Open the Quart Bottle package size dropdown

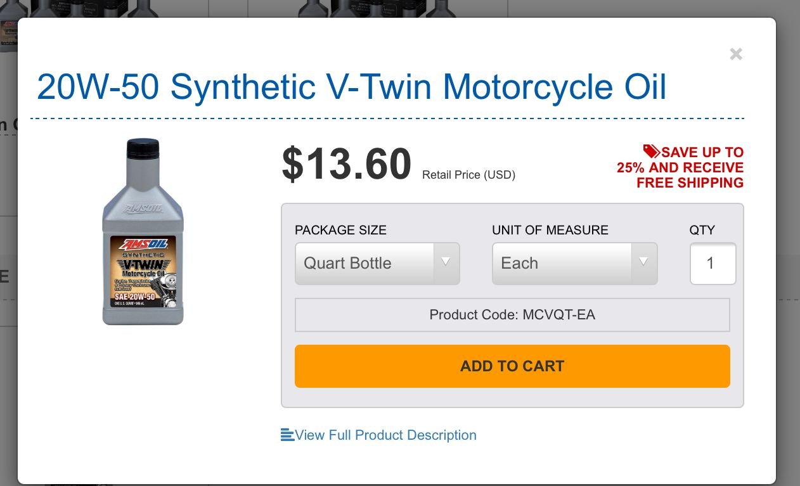[377, 263]
